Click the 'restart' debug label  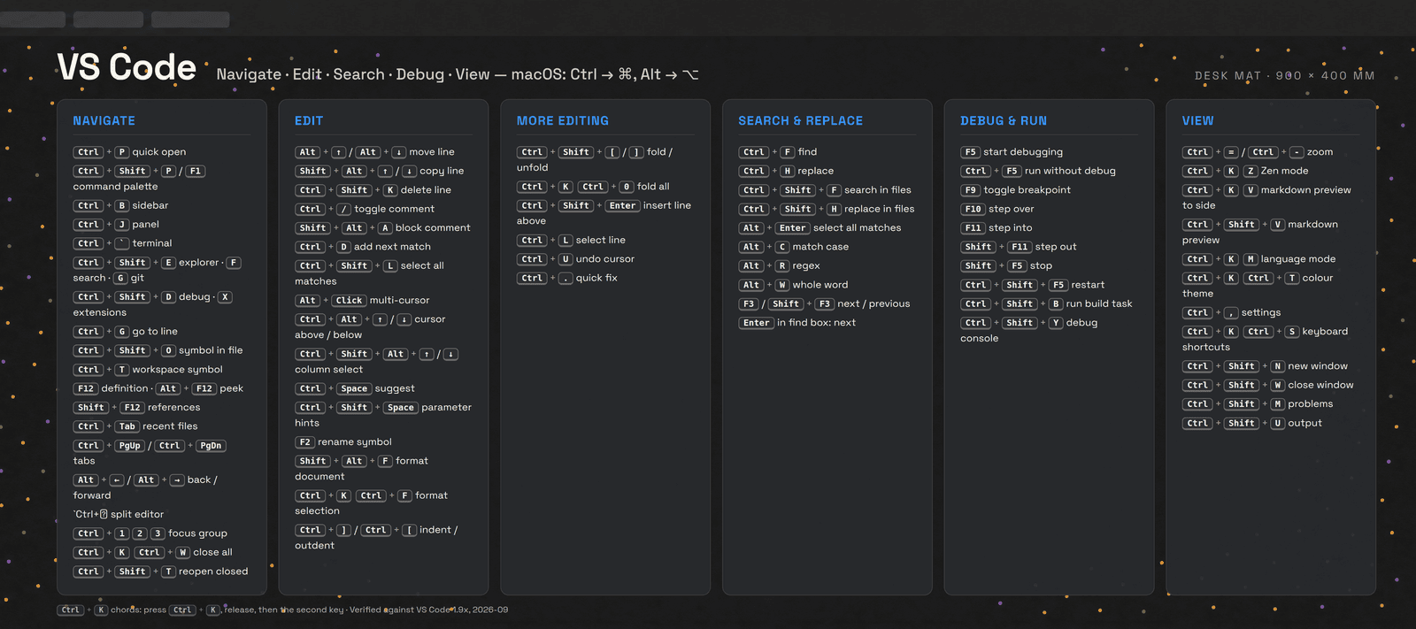[1088, 285]
